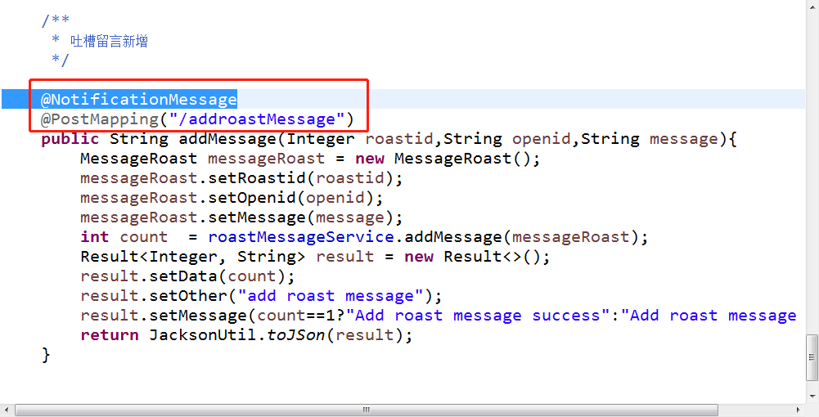Click the addMessage method name in the declaration
The height and width of the screenshot is (417, 819).
(227, 139)
